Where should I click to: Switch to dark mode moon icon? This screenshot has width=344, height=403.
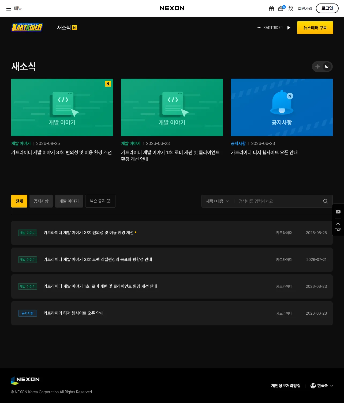(x=327, y=67)
